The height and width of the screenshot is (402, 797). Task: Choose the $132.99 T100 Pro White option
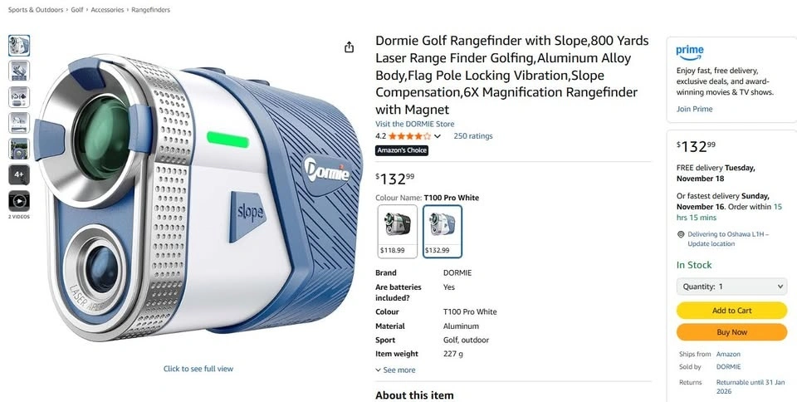[x=443, y=231]
